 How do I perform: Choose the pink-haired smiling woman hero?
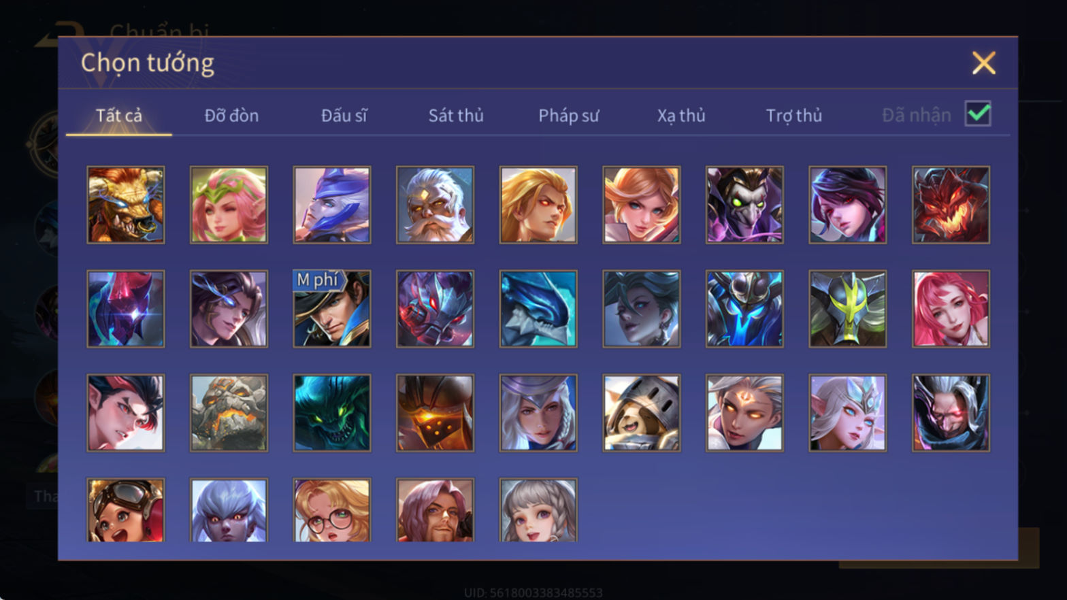[951, 309]
